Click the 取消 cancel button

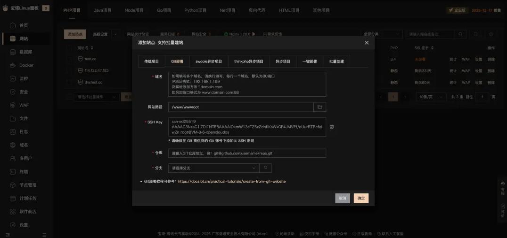(x=343, y=198)
